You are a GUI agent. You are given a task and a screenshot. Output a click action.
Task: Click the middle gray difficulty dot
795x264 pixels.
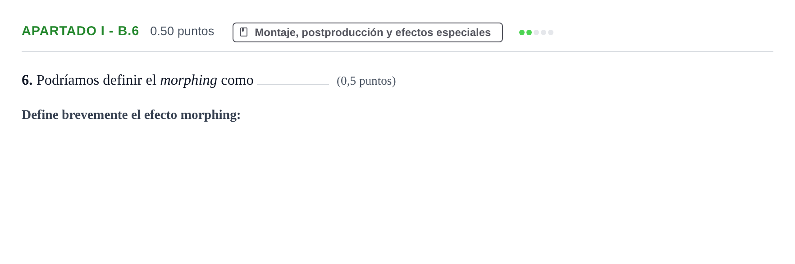point(536,32)
